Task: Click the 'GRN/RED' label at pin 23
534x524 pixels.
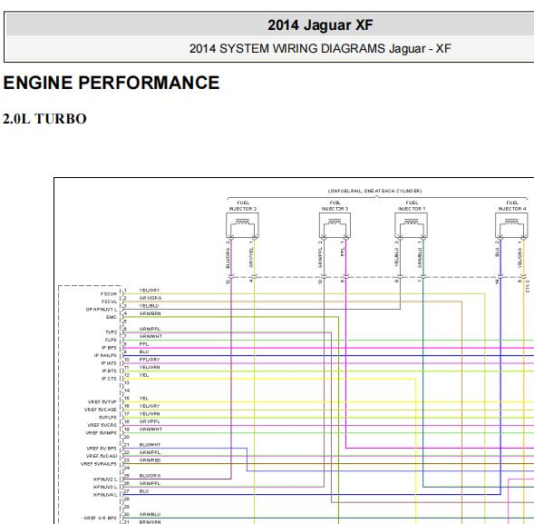Action: point(150,460)
